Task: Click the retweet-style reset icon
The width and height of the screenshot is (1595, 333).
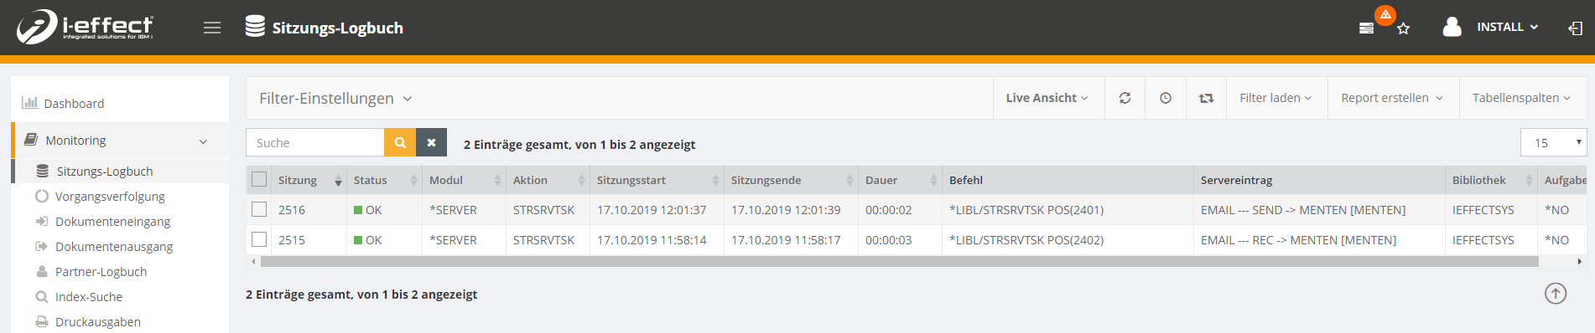Action: (1206, 98)
